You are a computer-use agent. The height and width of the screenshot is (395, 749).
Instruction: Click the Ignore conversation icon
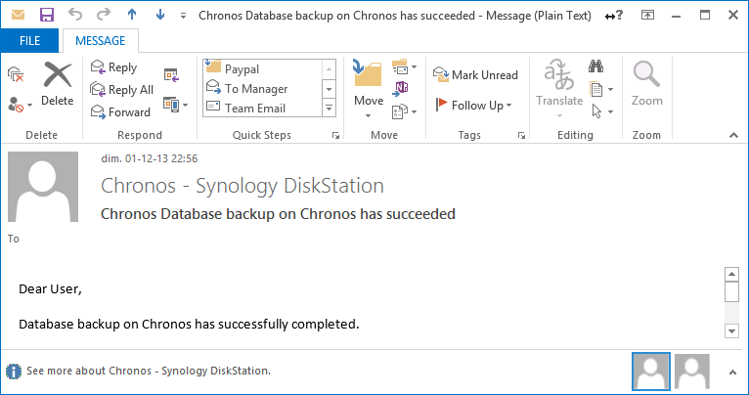(16, 74)
